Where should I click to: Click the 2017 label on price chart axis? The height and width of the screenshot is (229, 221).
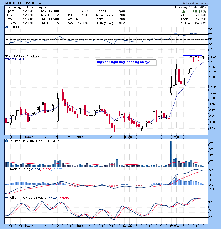(x=80, y=137)
